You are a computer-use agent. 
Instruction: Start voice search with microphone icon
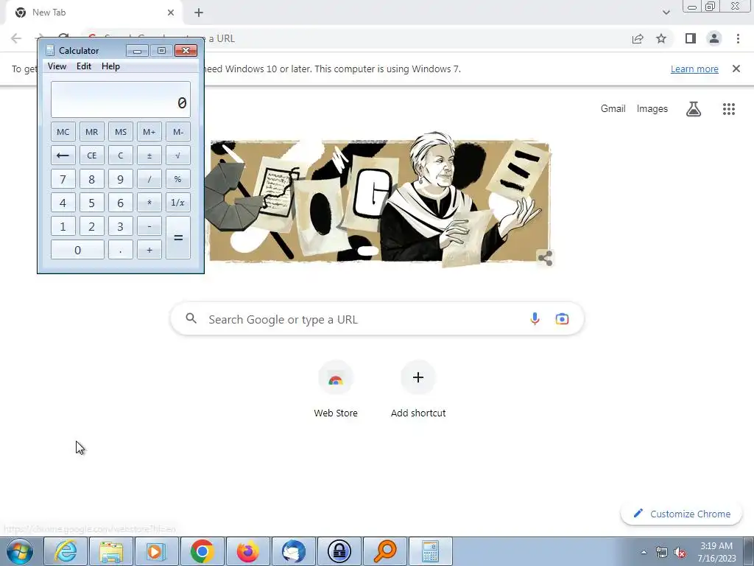[x=535, y=318]
